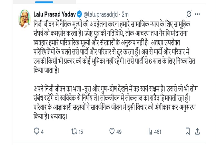Like the tweet with the heart icon
This screenshot has width=216, height=145.
pyautogui.click(x=112, y=131)
